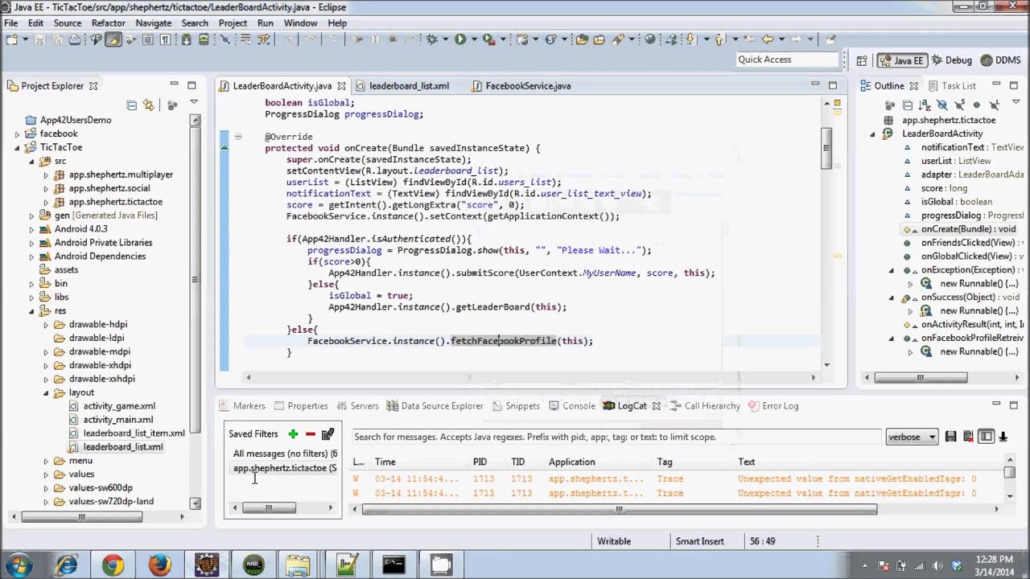The width and height of the screenshot is (1030, 579).
Task: Toggle Scroll Lock in LogCat toolbar
Action: coord(1003,437)
